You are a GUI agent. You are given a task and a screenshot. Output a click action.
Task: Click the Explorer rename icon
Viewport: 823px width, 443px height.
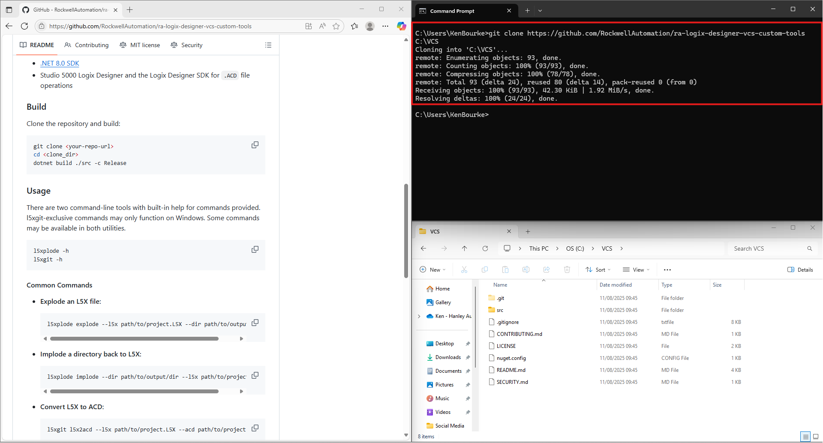pyautogui.click(x=526, y=269)
